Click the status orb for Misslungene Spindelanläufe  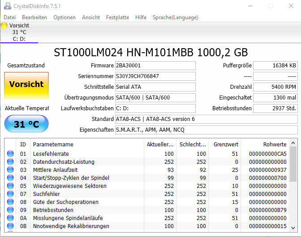click(10, 218)
